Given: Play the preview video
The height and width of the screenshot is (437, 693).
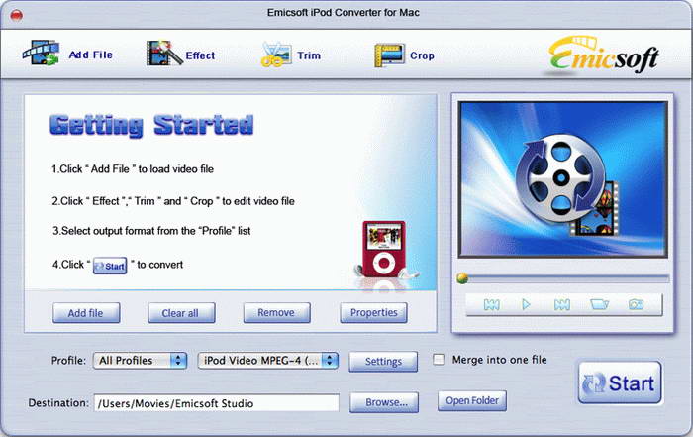Looking at the screenshot, I should [526, 304].
